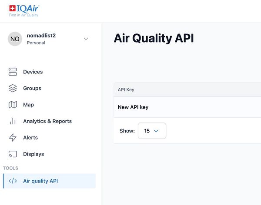Click the IQAir logo

[x=24, y=11]
